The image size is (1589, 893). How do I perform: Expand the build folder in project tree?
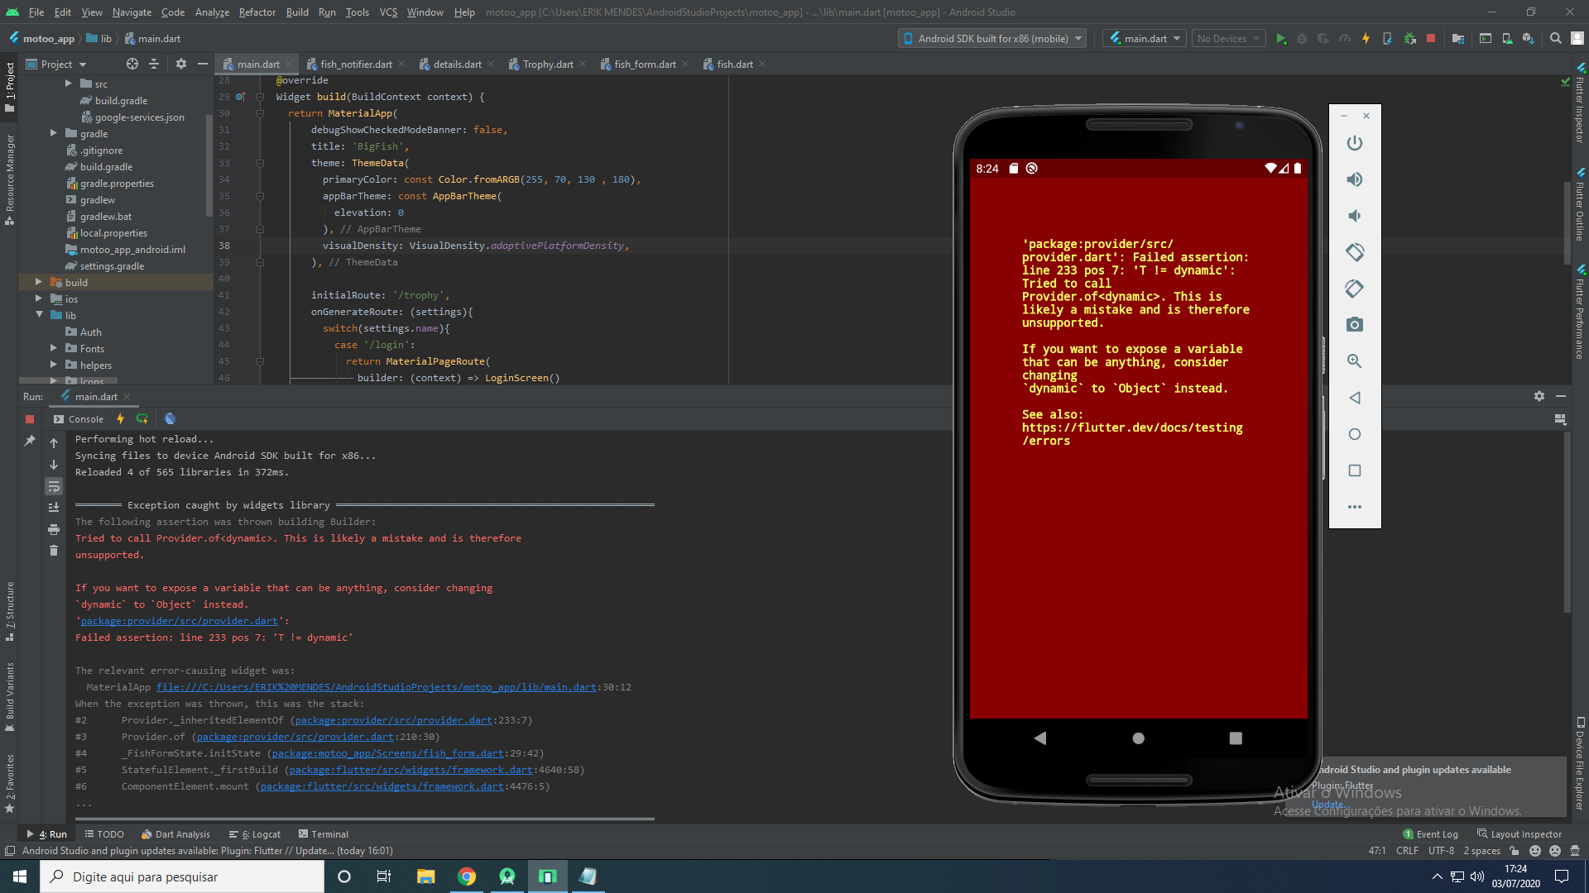click(x=39, y=283)
